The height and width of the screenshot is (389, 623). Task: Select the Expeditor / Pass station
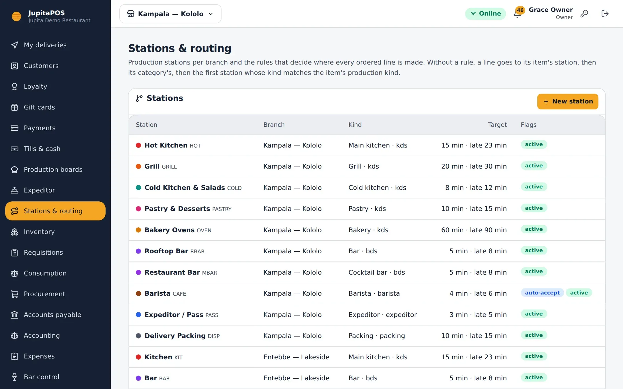point(367,315)
